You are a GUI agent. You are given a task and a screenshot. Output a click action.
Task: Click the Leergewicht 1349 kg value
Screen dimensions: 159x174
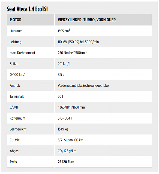(63, 129)
